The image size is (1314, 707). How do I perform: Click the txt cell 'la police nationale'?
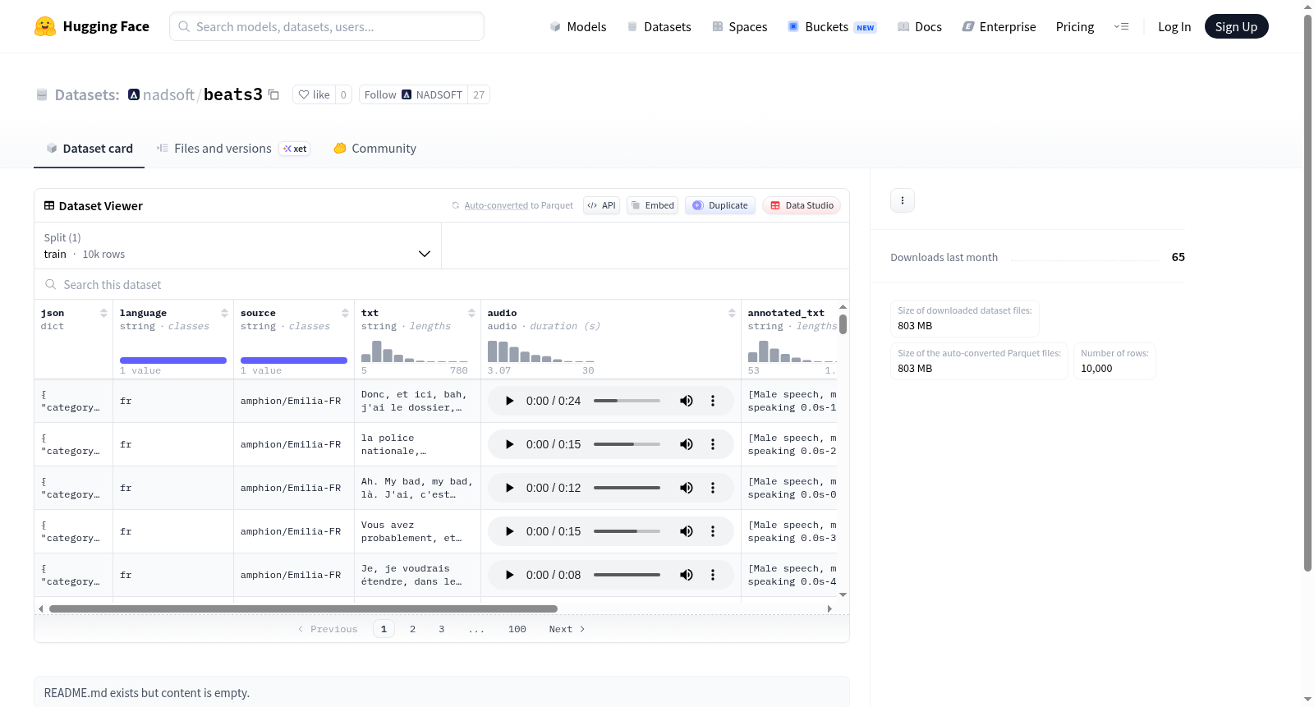(x=417, y=445)
